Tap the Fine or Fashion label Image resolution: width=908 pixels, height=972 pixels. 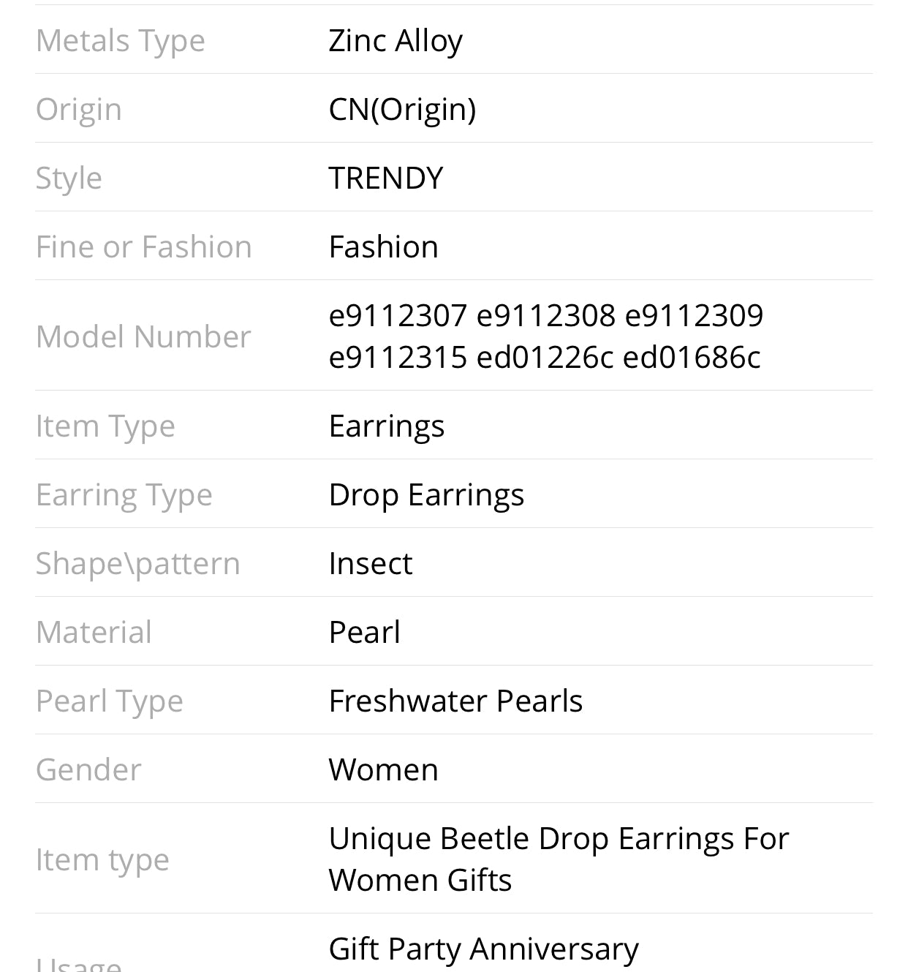(144, 246)
